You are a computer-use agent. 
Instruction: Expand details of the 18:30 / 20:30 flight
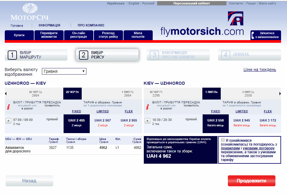(148, 121)
